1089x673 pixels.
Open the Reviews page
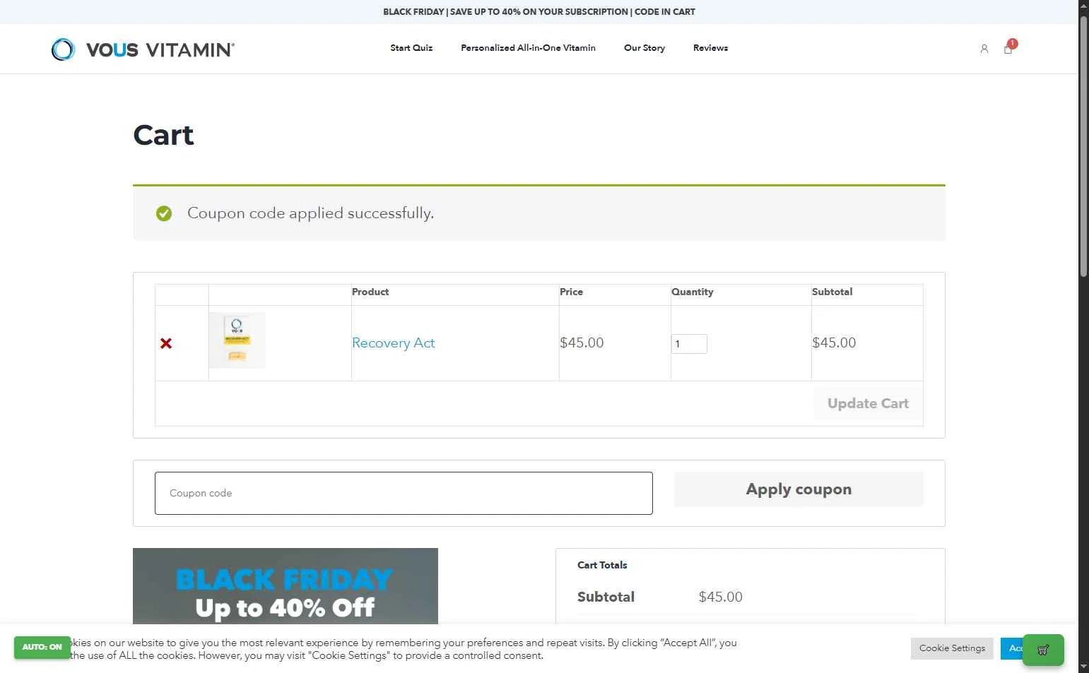coord(710,48)
